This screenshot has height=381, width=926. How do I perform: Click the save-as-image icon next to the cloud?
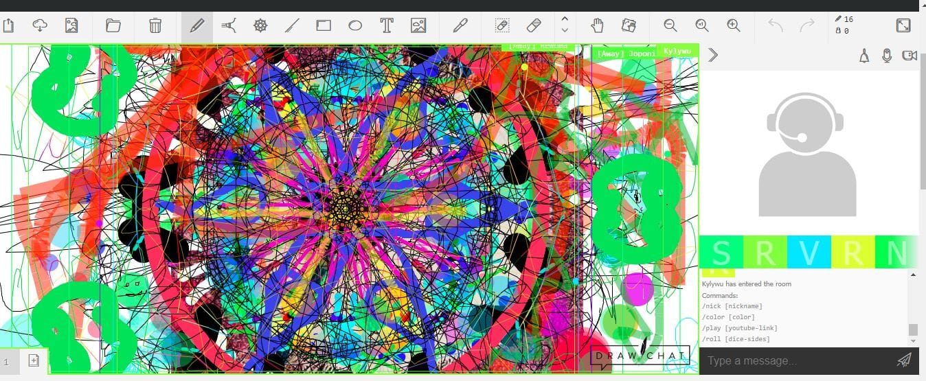71,26
